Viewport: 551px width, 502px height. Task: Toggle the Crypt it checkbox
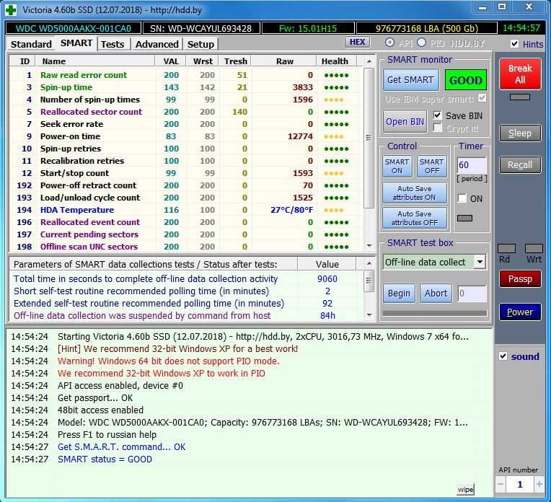point(437,128)
